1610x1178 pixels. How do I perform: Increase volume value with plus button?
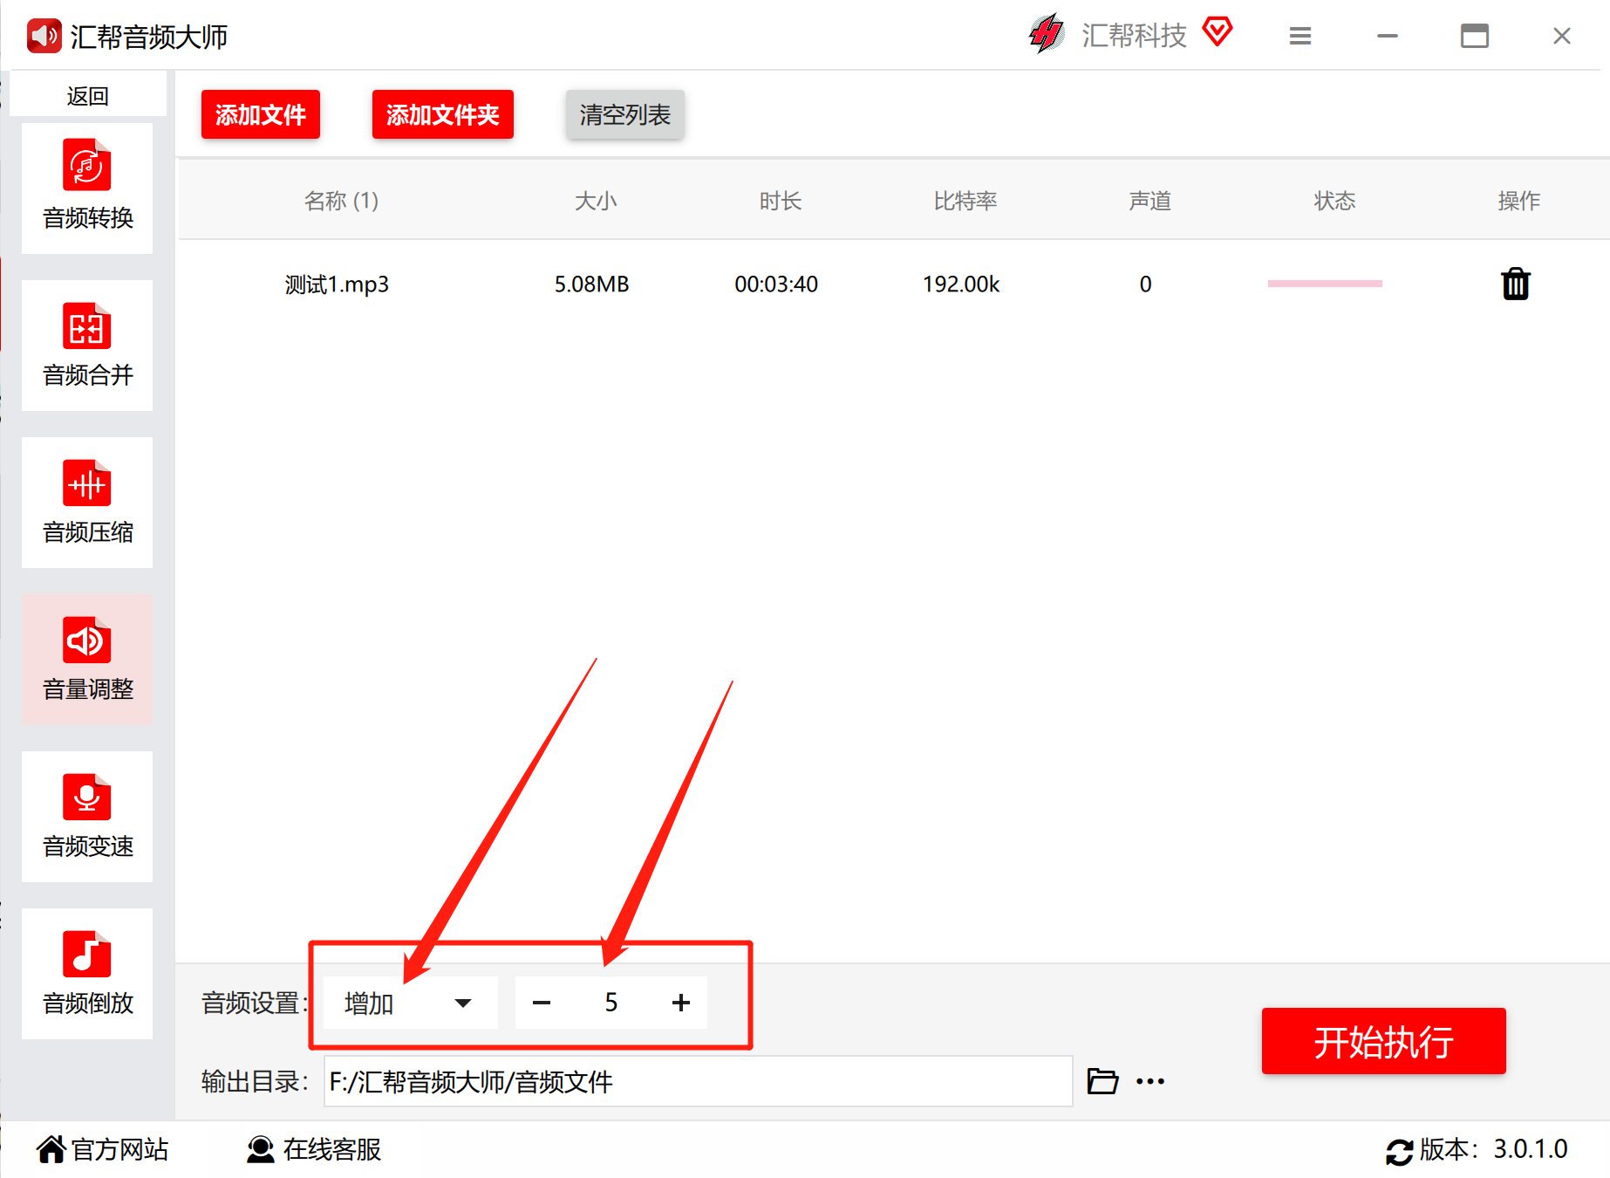pyautogui.click(x=681, y=1003)
